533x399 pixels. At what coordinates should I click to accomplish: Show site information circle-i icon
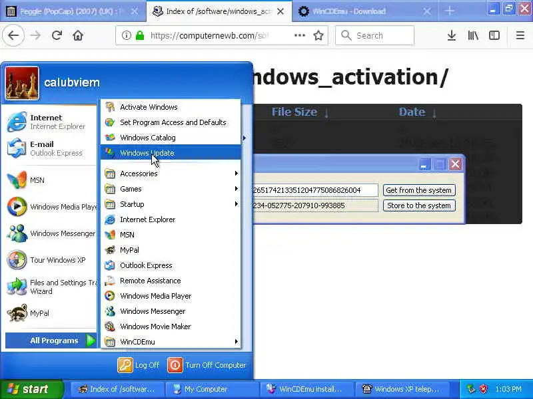(x=126, y=35)
